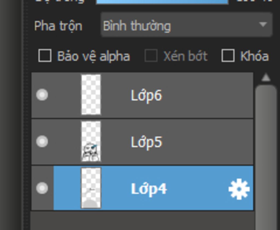Hide the Lớp4 layer

(42, 188)
